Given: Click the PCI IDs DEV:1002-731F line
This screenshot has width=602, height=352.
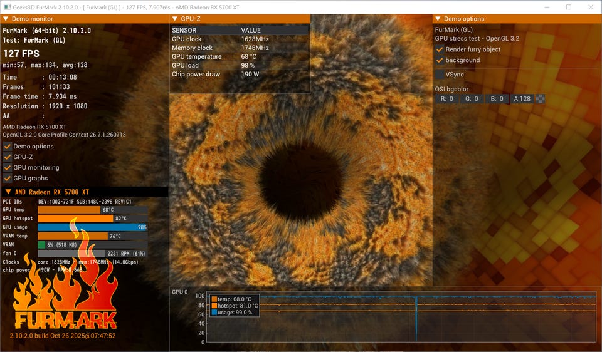Looking at the screenshot, I should (67, 202).
